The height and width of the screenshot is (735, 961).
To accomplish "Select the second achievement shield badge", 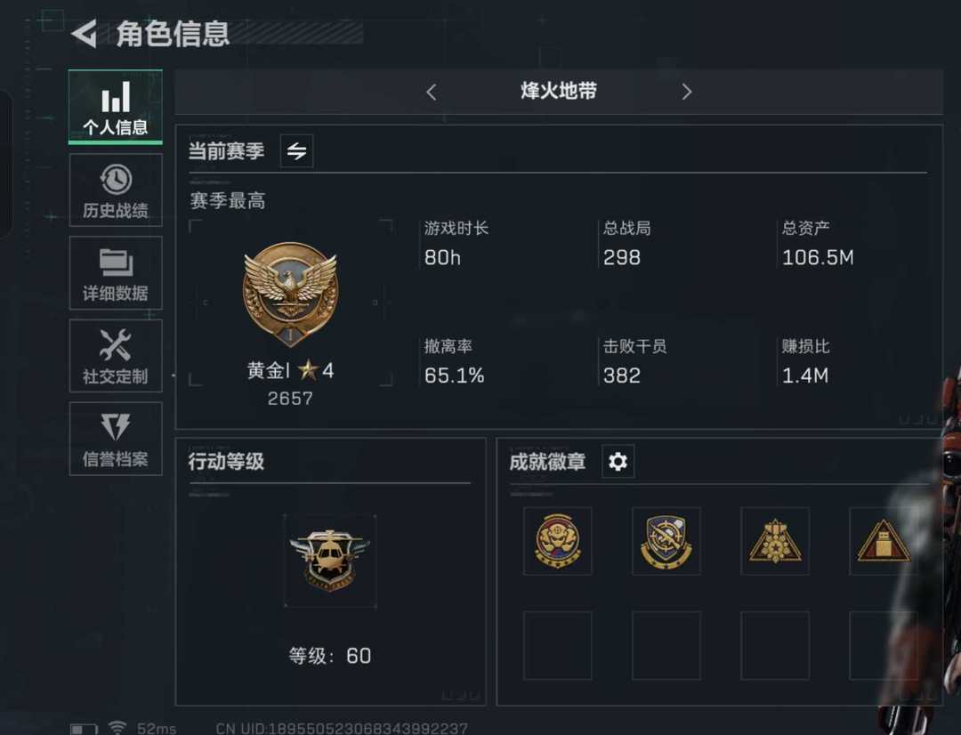I will click(666, 541).
